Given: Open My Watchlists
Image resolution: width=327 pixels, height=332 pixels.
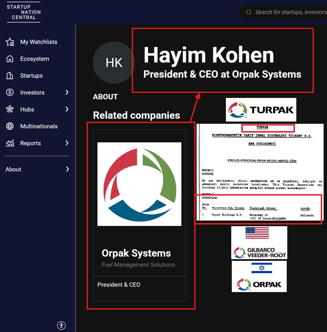Looking at the screenshot, I should tap(39, 42).
